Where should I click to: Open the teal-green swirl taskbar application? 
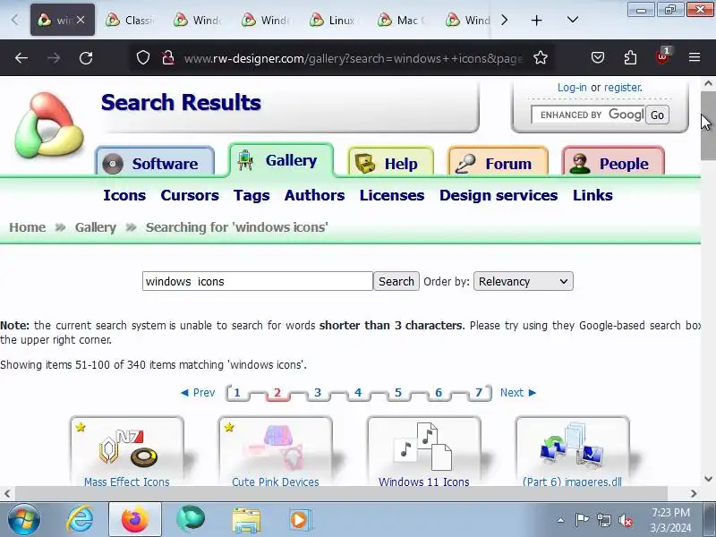click(x=191, y=520)
